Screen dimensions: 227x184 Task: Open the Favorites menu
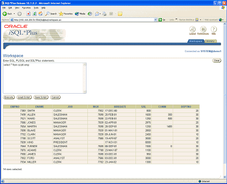(x=26, y=8)
